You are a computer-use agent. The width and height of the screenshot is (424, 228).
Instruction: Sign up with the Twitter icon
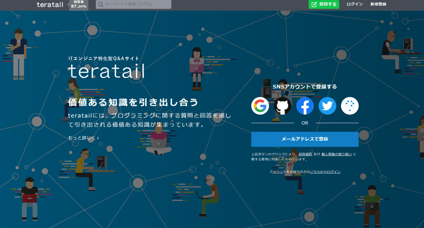[327, 106]
